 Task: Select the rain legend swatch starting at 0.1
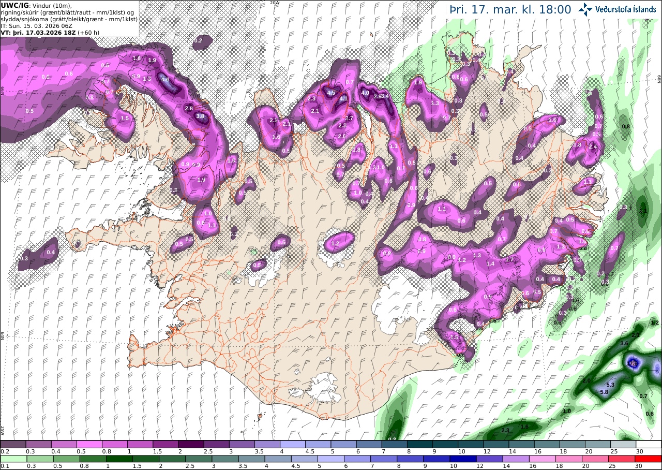[13, 459]
